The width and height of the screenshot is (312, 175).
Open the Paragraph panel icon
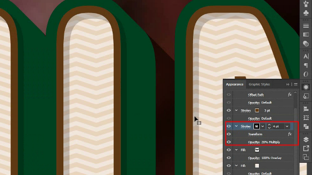pos(306,65)
